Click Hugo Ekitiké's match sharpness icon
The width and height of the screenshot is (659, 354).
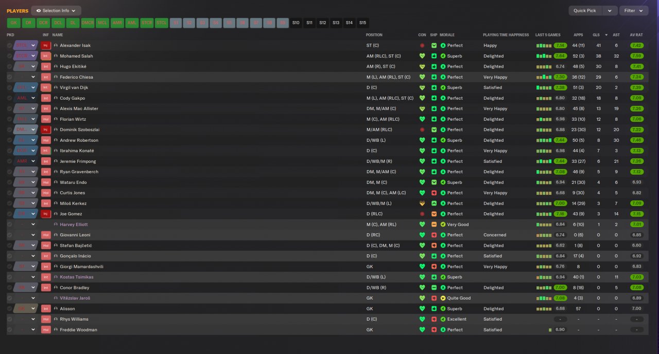click(434, 66)
